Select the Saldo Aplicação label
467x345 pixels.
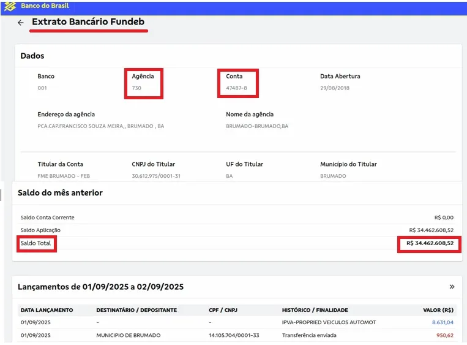(x=40, y=230)
